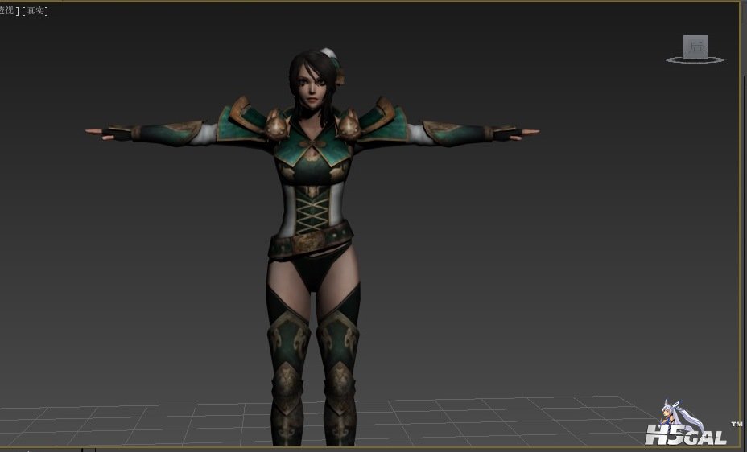
Task: Click the white hair ornament on head
Action: (328, 54)
